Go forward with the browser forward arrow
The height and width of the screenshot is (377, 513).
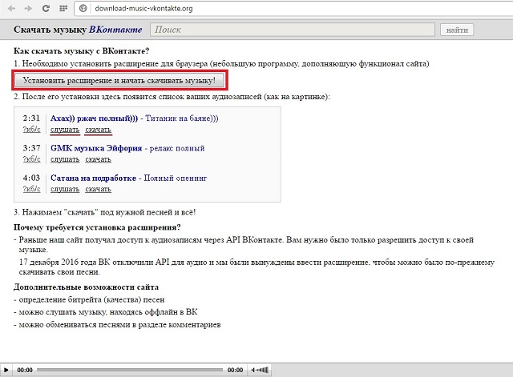click(28, 8)
